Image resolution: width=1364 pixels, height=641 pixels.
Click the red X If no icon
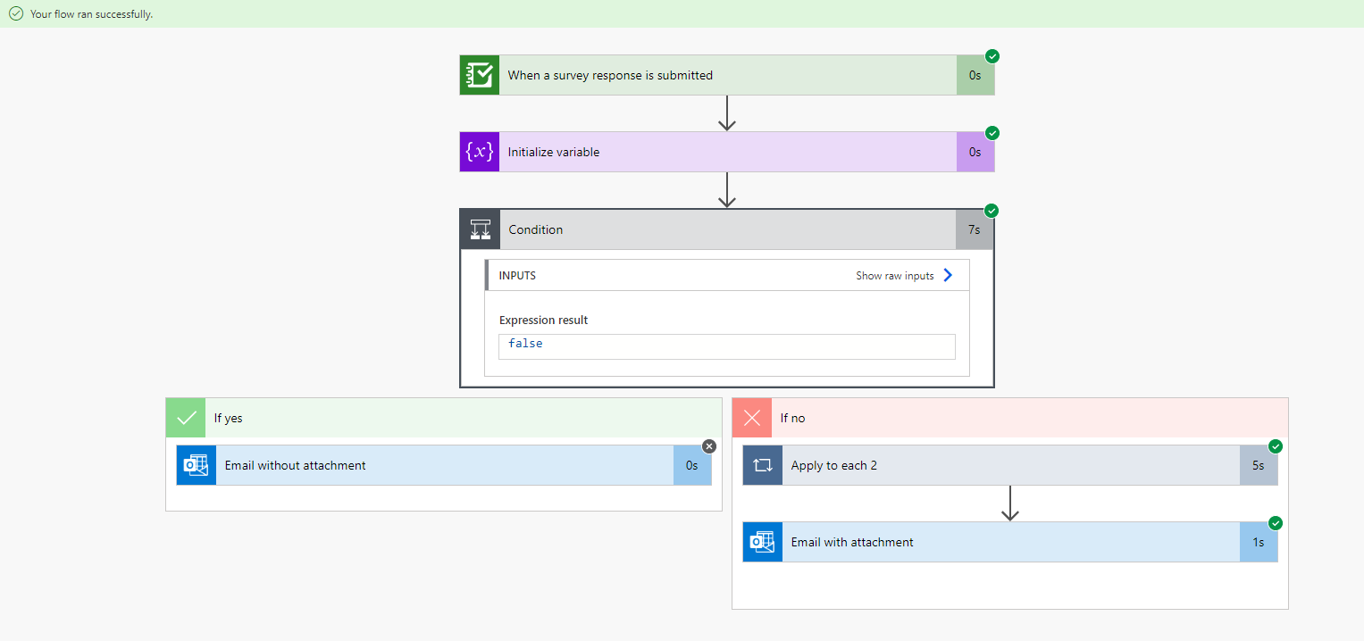click(752, 418)
